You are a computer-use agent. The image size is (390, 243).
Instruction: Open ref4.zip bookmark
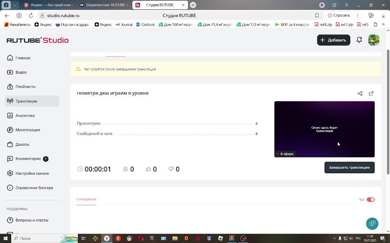pyautogui.click(x=323, y=25)
